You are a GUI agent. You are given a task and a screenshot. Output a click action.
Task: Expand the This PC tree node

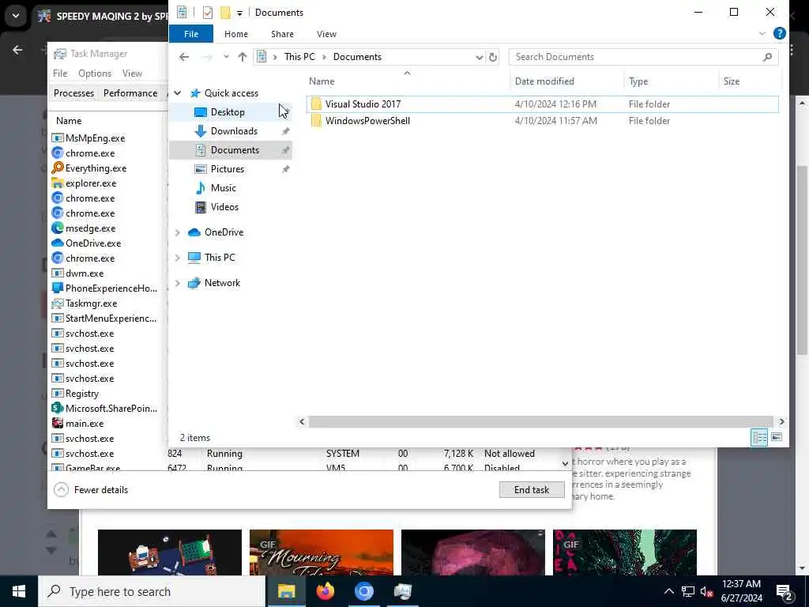tap(178, 258)
